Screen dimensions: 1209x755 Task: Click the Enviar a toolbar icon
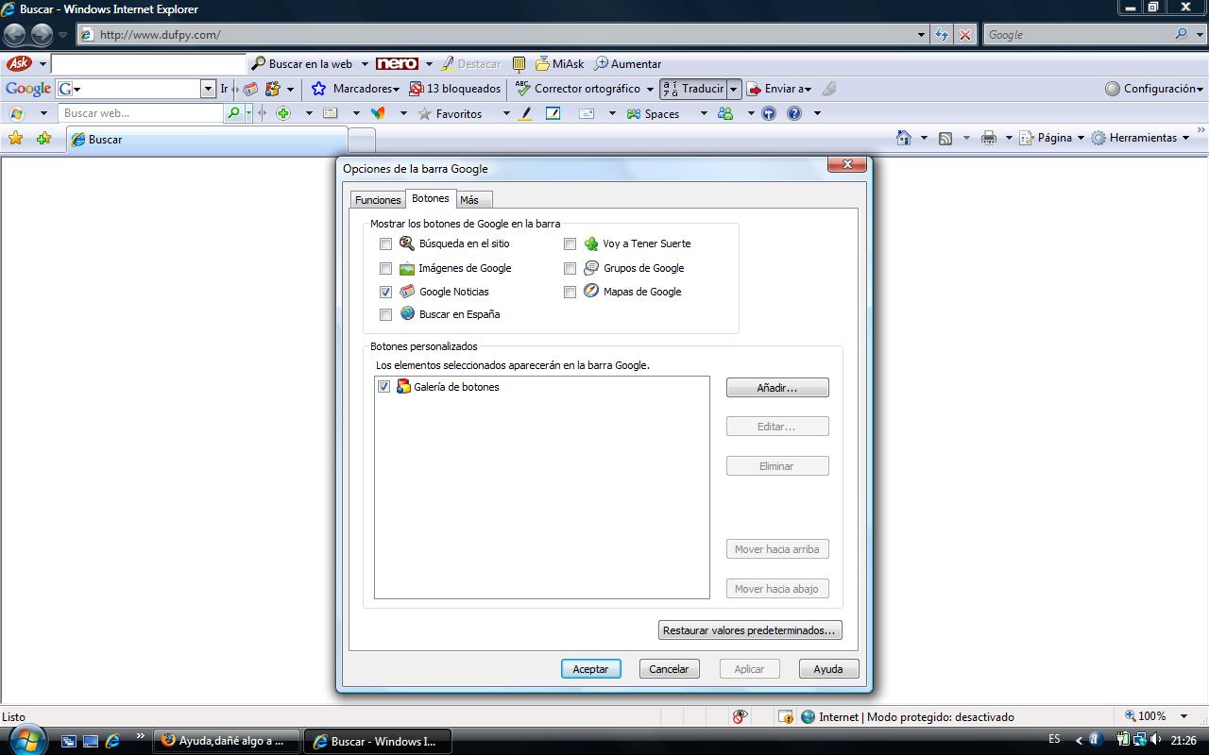755,89
